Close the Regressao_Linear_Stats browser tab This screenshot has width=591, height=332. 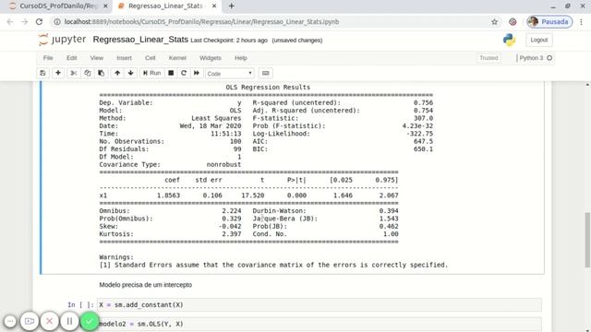(214, 6)
